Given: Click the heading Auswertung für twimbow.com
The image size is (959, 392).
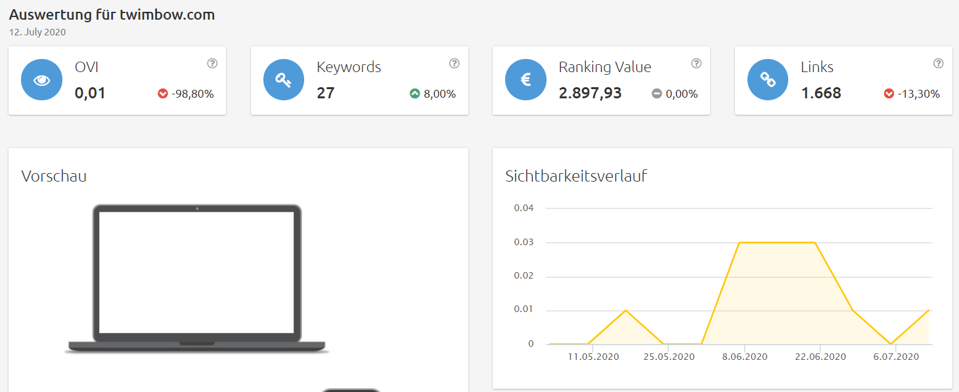Looking at the screenshot, I should 112,14.
